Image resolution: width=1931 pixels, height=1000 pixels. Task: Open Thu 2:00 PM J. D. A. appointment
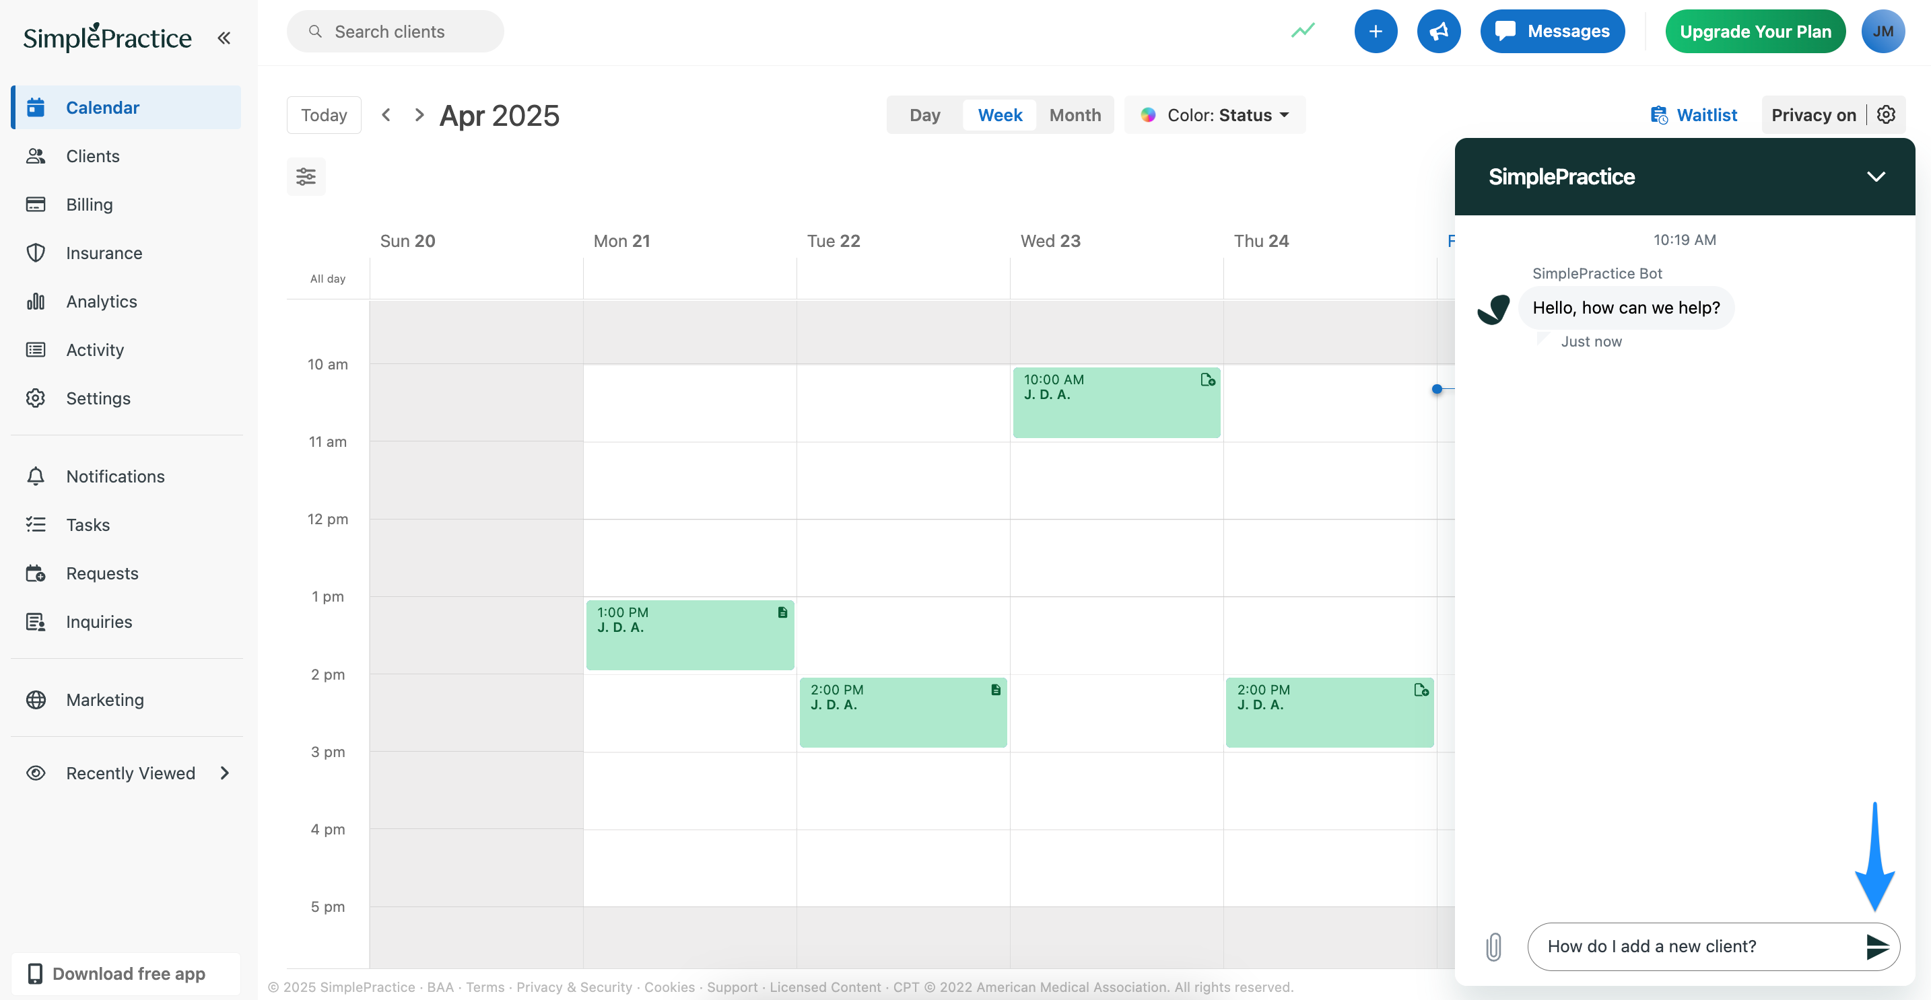(1329, 713)
